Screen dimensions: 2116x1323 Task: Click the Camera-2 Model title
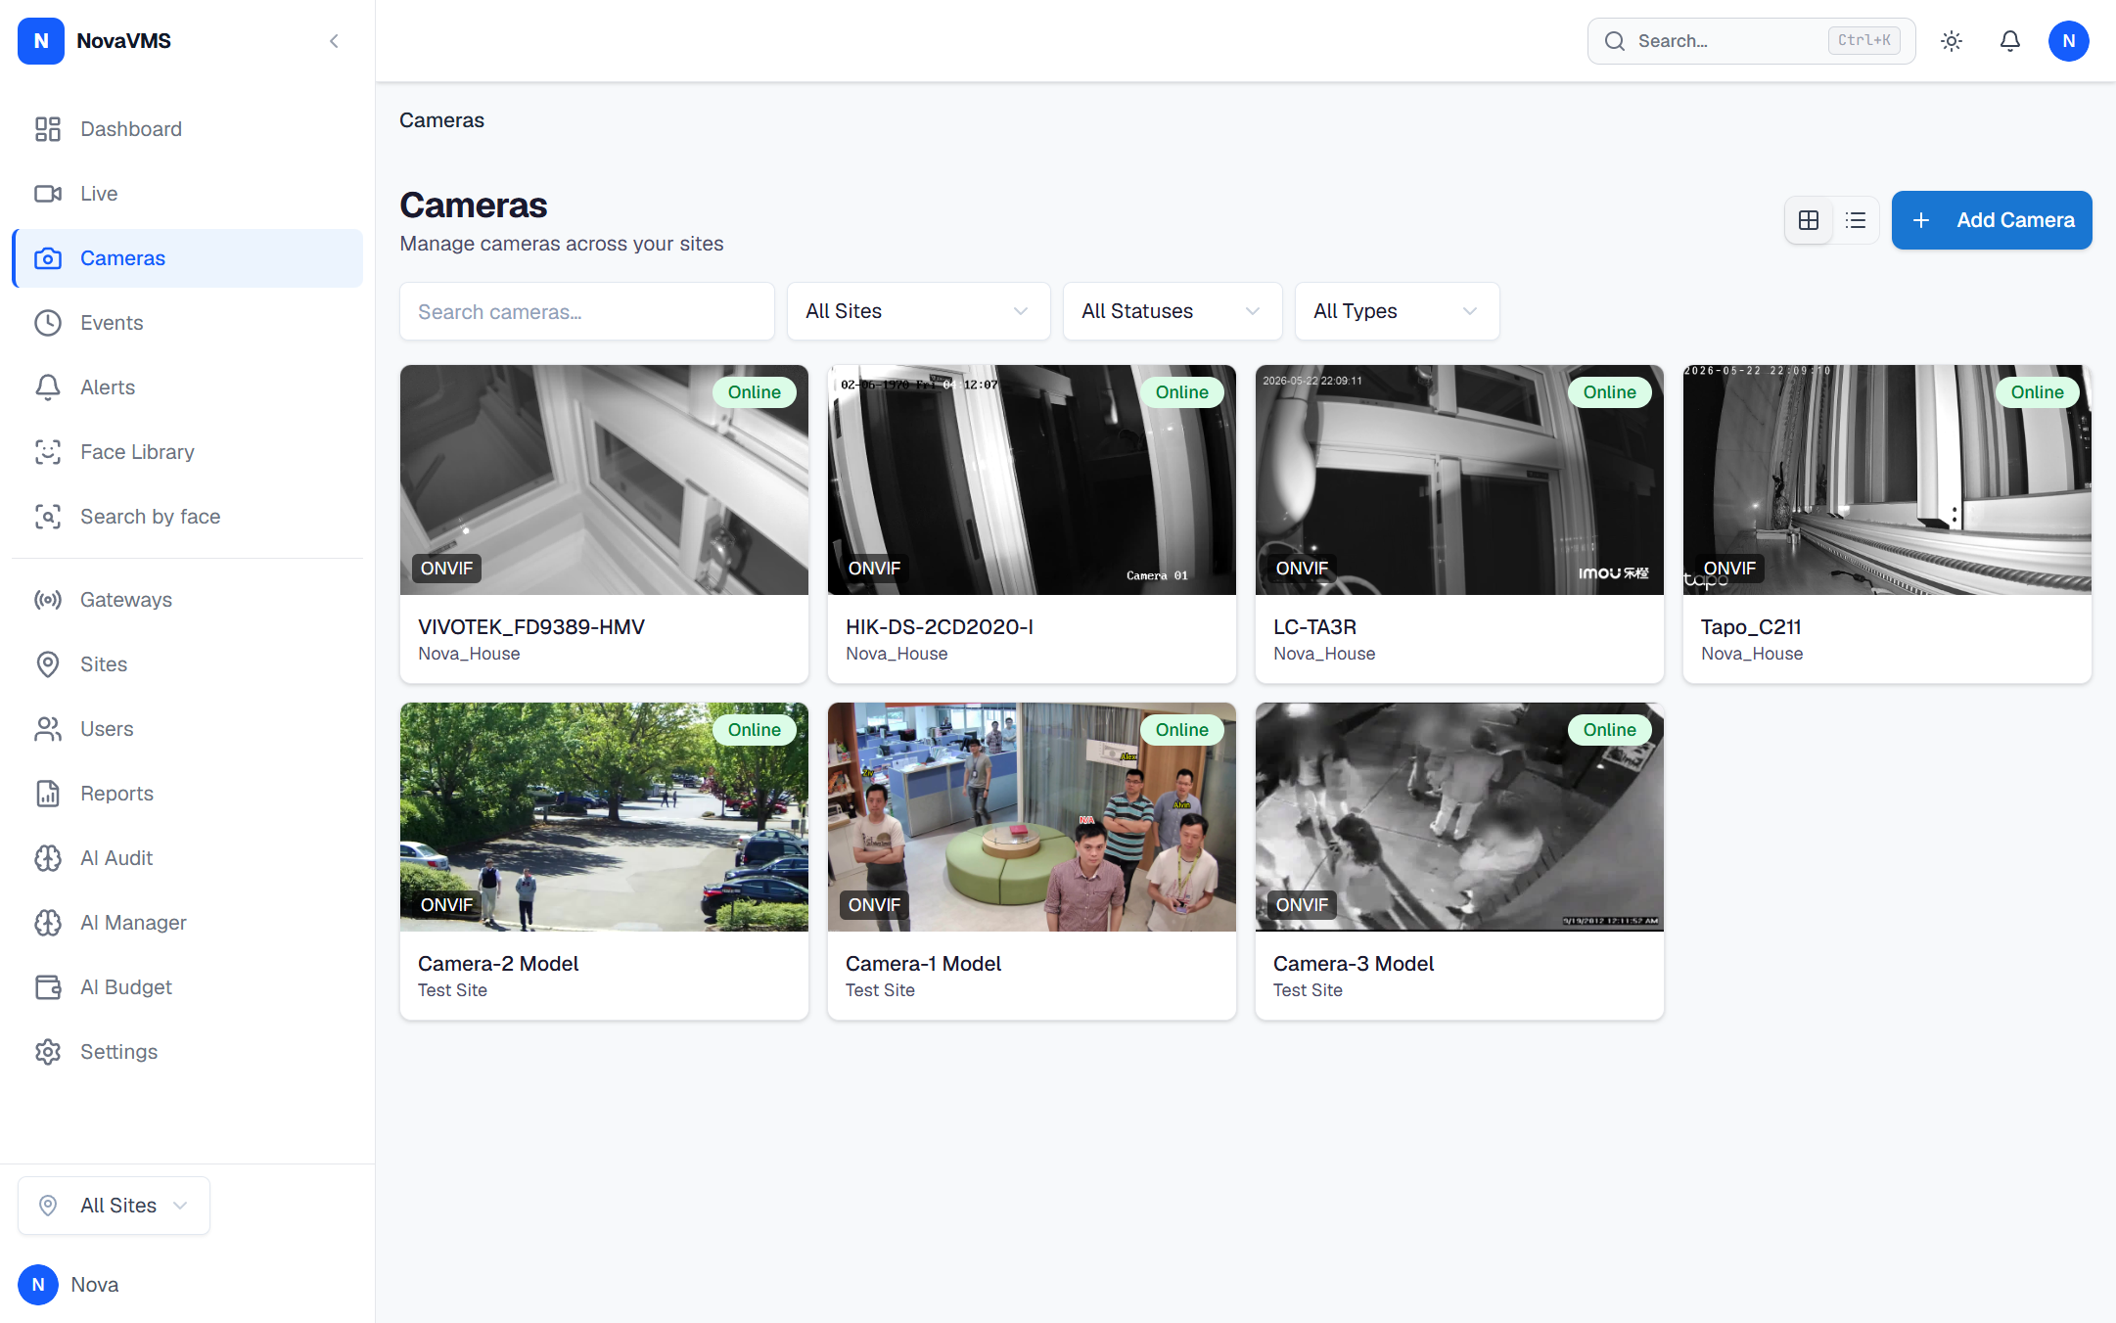[498, 964]
